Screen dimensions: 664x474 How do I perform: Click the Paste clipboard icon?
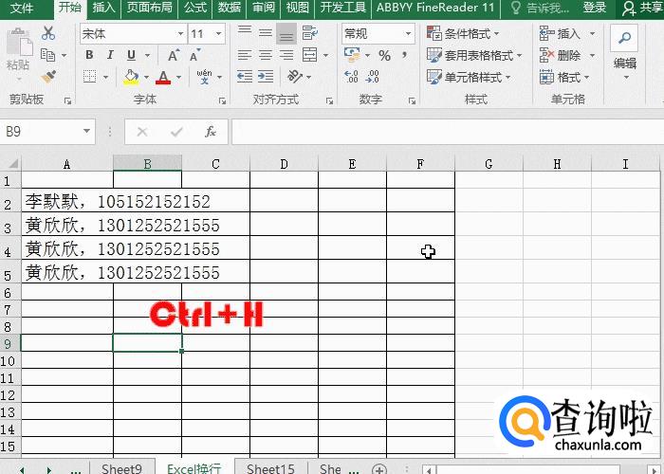[19, 43]
